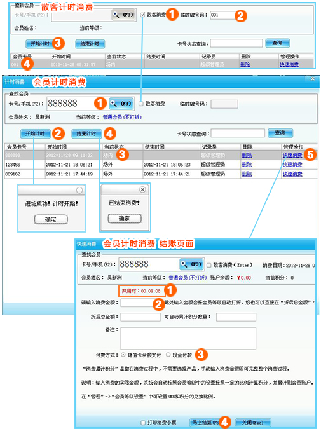This screenshot has height=429, width=321.
Task: Click 折后总金额 input field
Action: pos(140,317)
